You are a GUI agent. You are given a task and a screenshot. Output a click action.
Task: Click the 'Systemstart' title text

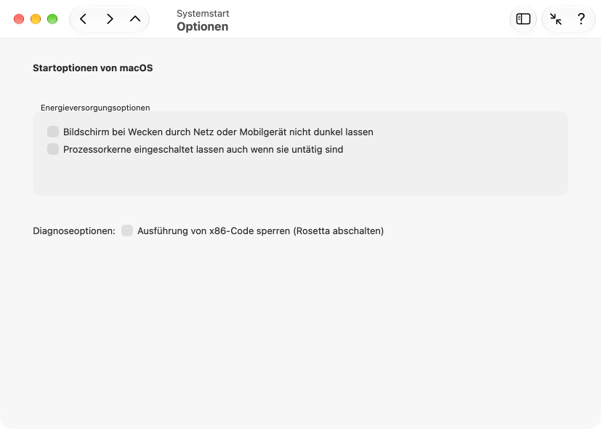pos(203,13)
